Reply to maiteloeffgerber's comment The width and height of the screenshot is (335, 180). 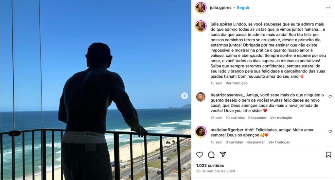pos(256,142)
